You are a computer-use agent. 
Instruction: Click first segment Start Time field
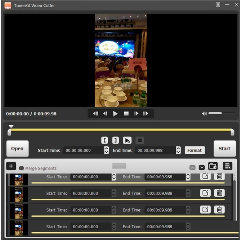coord(91,177)
